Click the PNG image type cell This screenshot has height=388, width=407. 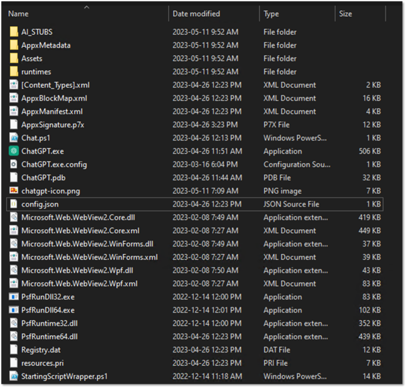pyautogui.click(x=282, y=191)
